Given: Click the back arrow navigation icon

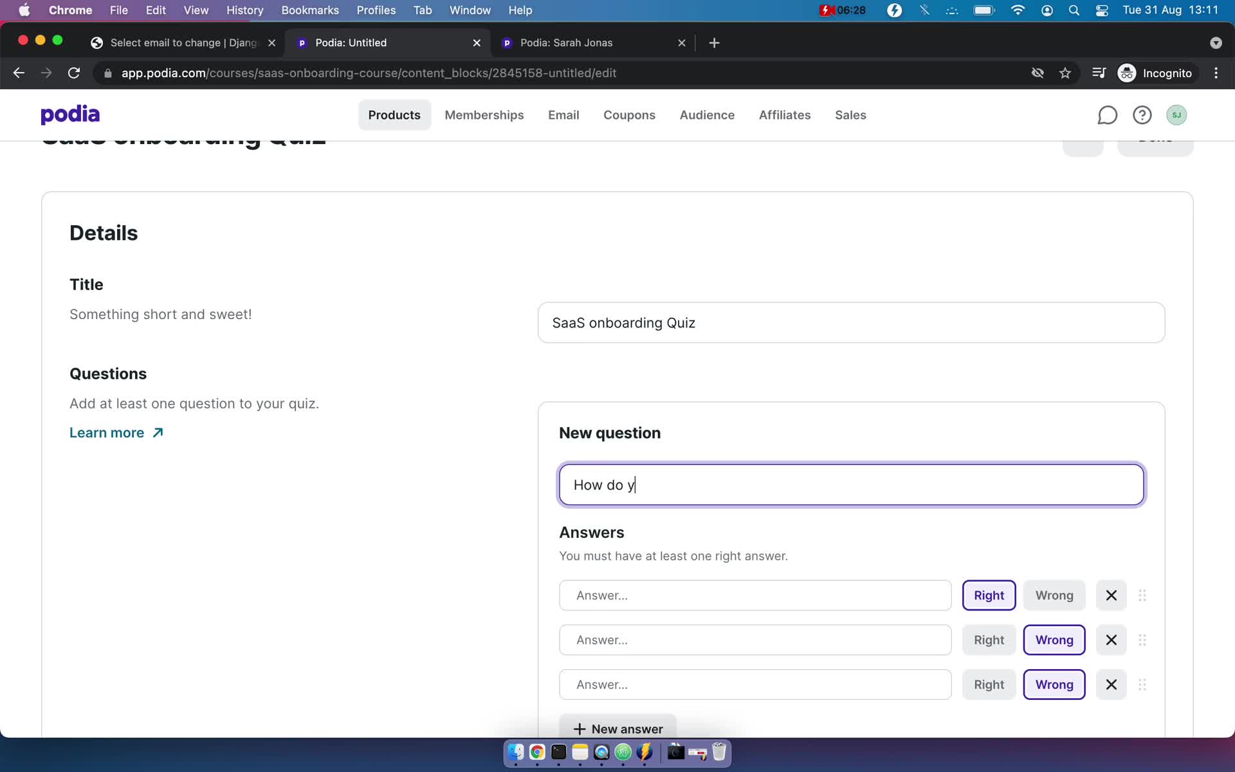Looking at the screenshot, I should tap(19, 73).
